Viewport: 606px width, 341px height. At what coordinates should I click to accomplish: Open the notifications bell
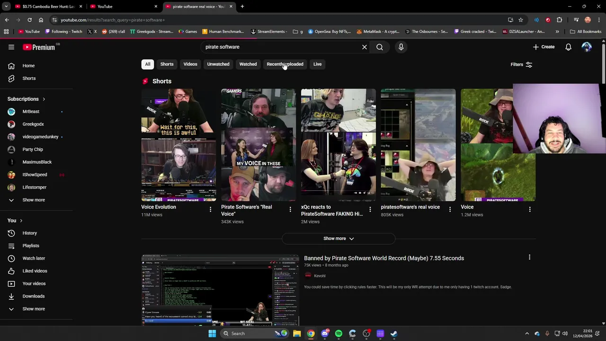568,47
